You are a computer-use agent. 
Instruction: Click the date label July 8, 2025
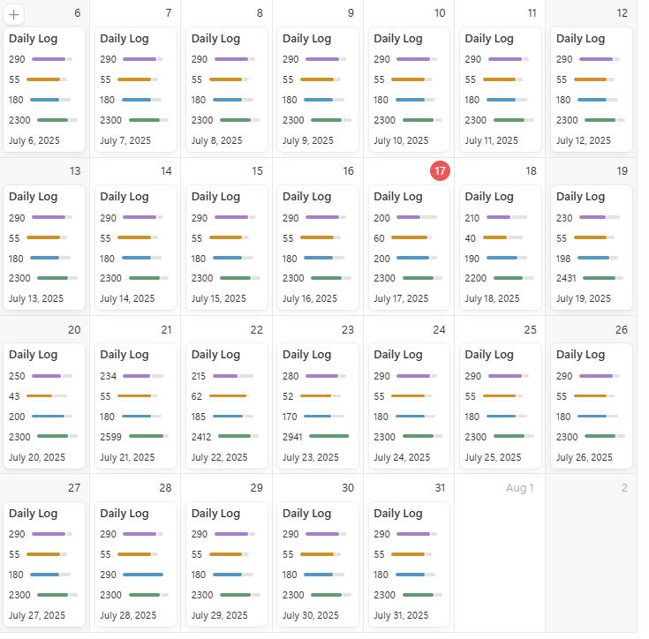pyautogui.click(x=216, y=140)
